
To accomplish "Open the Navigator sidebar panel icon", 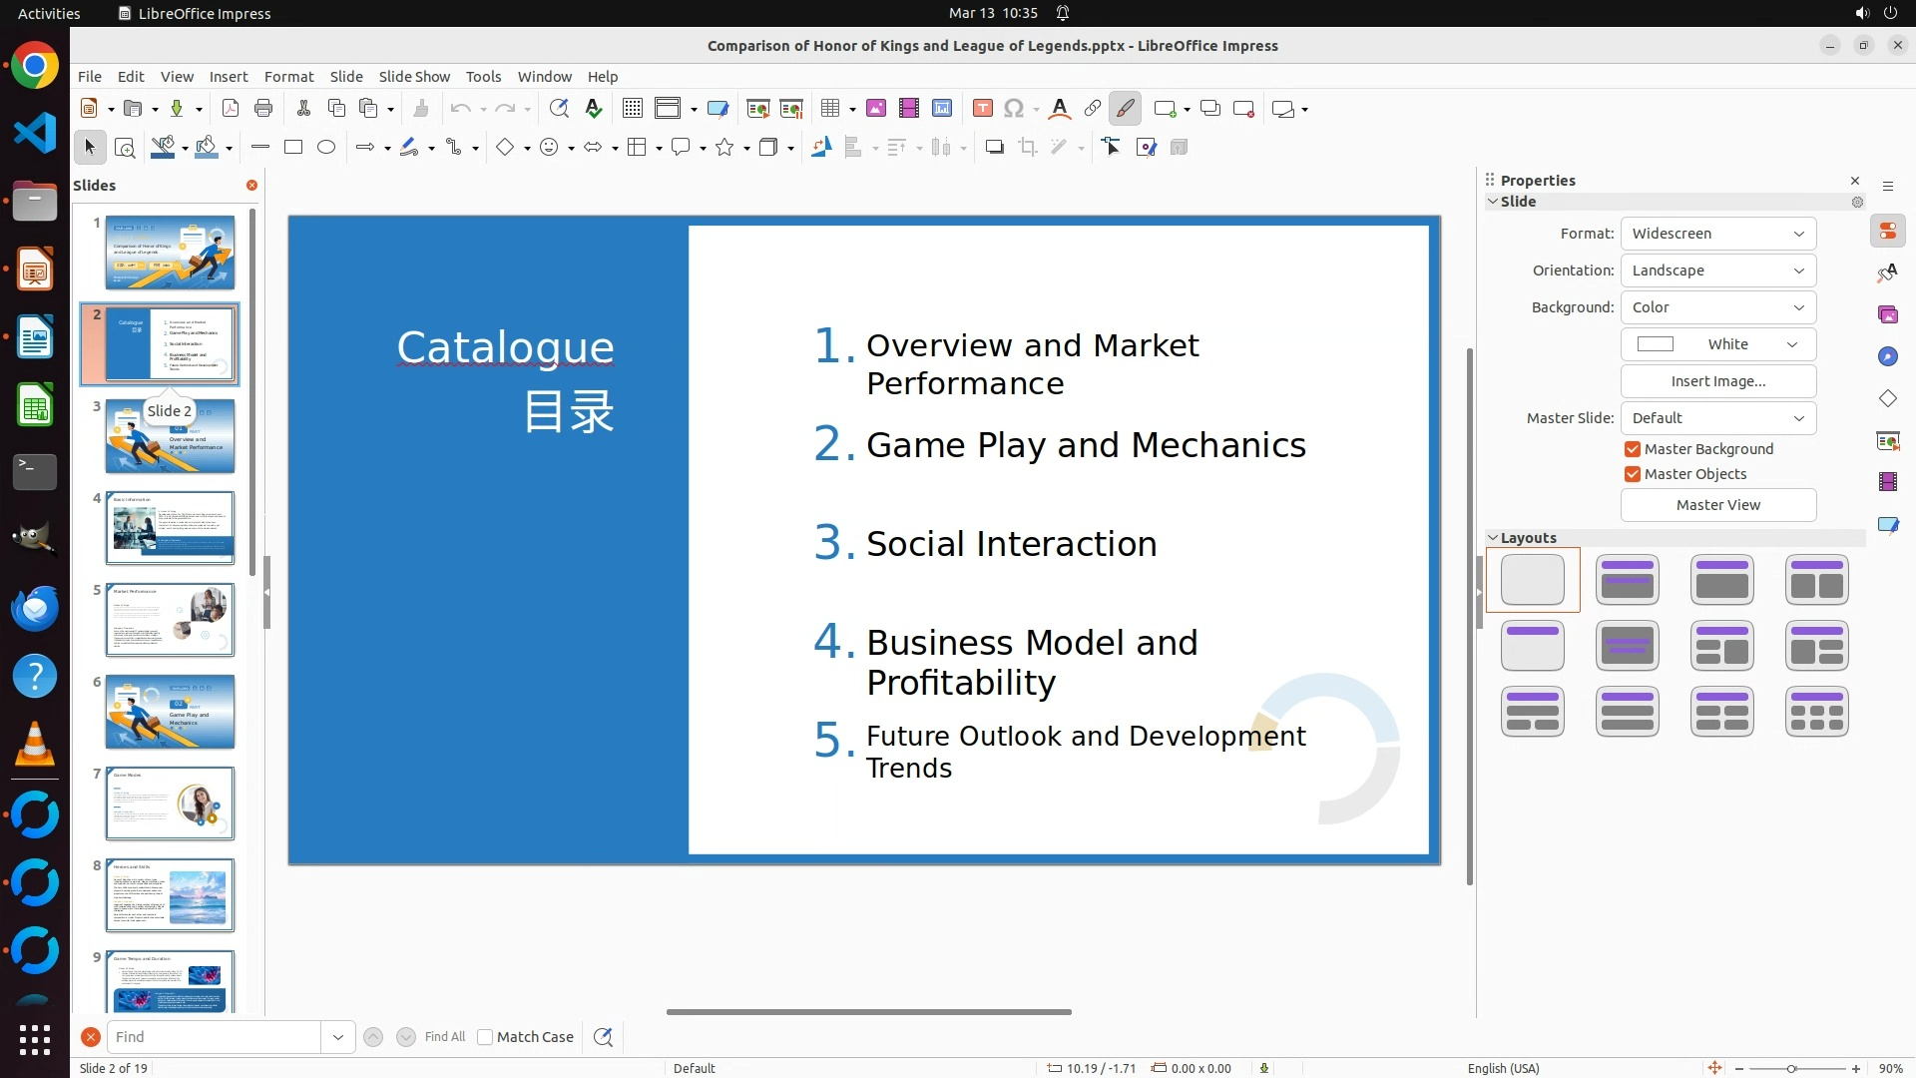I will (1887, 356).
